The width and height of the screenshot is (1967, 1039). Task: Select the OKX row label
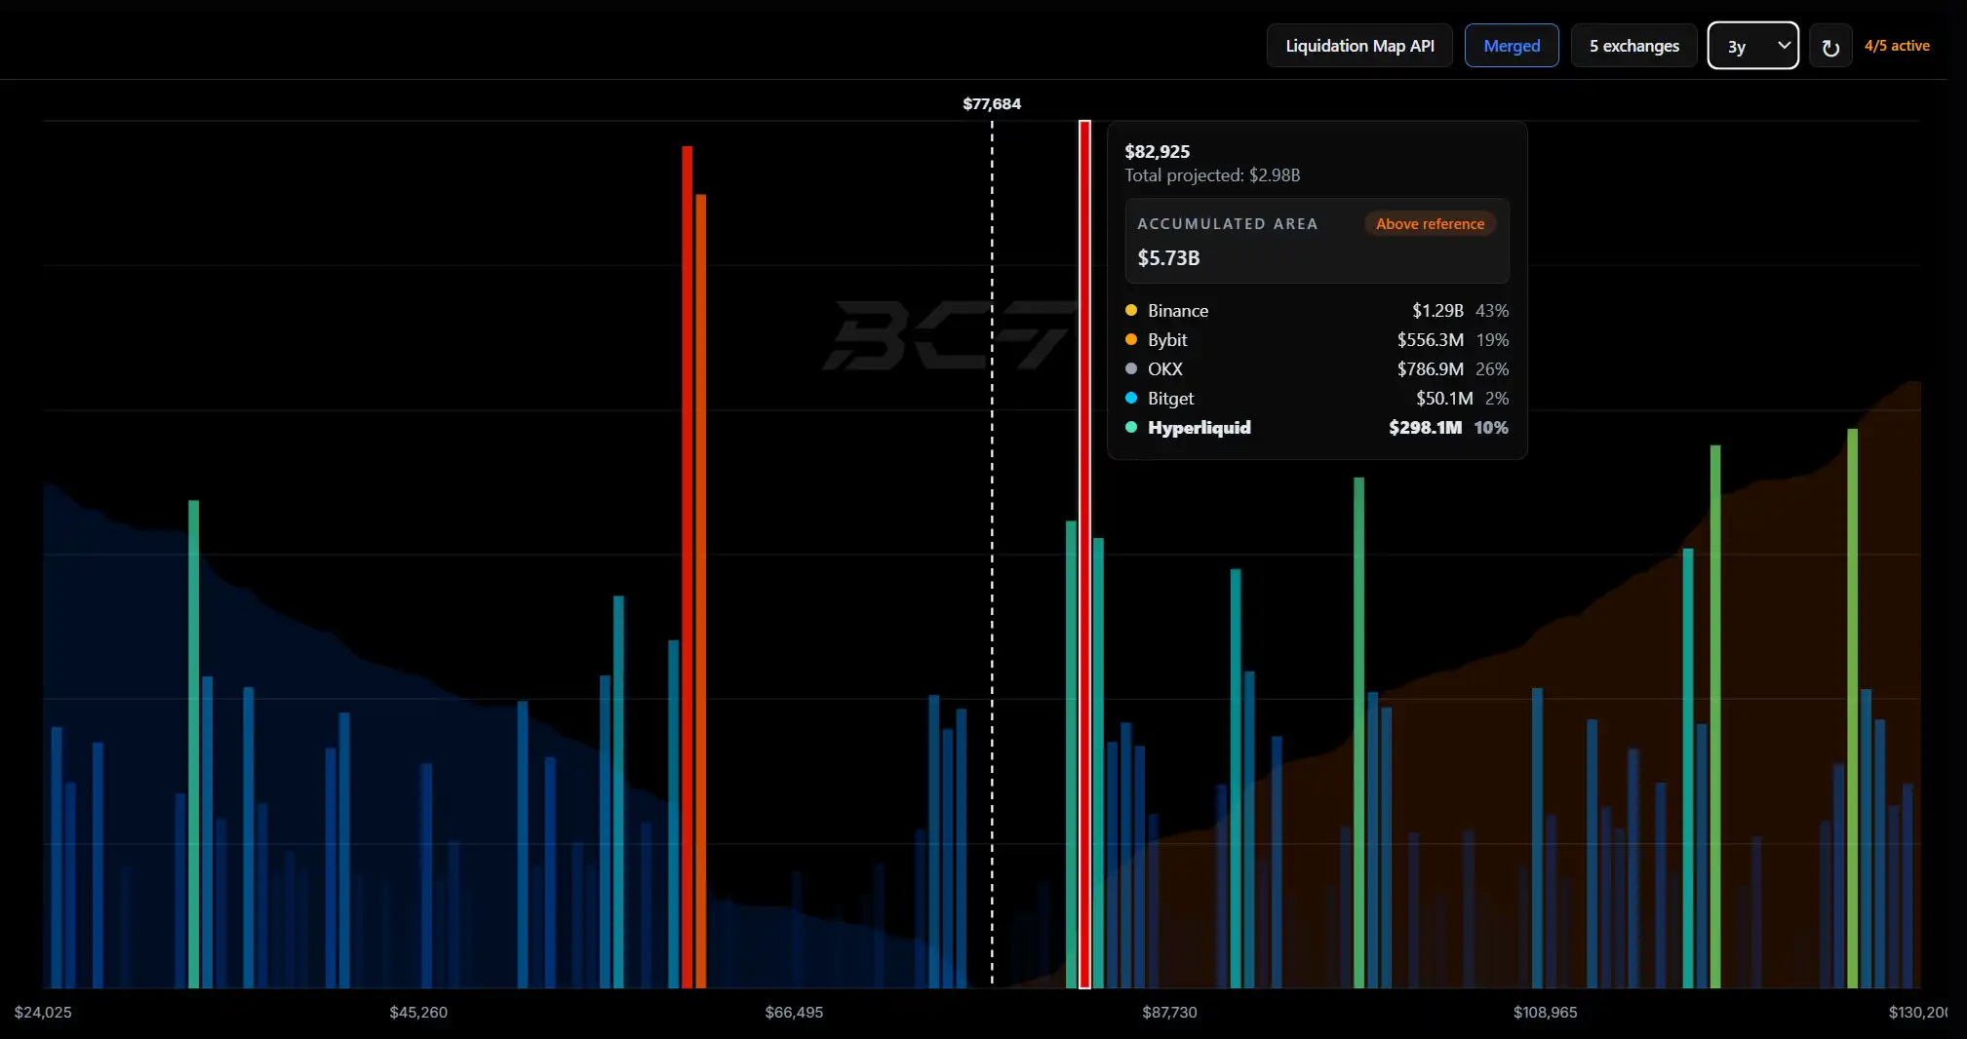[x=1165, y=369]
